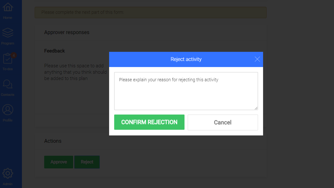Click the Actions section header
334x188 pixels.
[x=53, y=141]
